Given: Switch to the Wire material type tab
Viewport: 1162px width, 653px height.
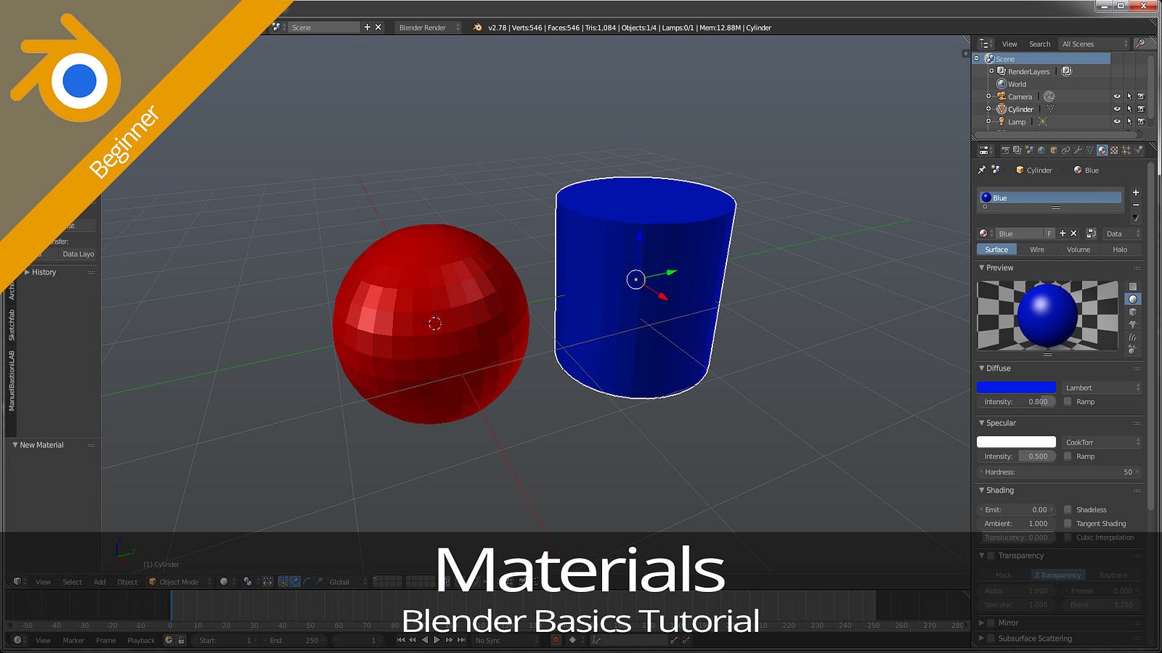Looking at the screenshot, I should click(1037, 249).
